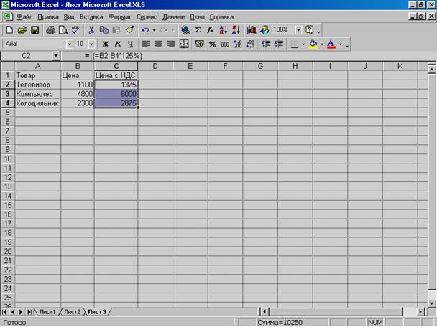Click the Sort Ascending icon

click(222, 30)
